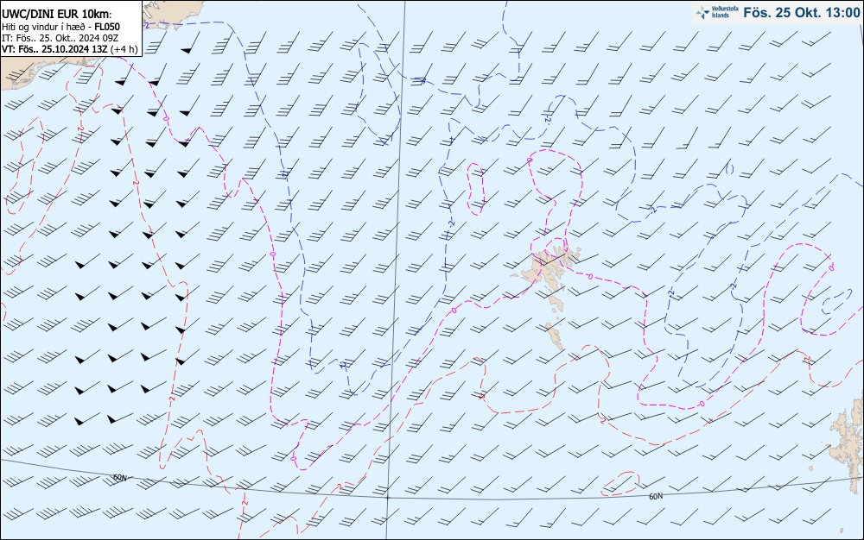This screenshot has height=540, width=864.
Task: Click the 'Hiti og vindur í hæð - FL050' line
Action: tap(60, 27)
